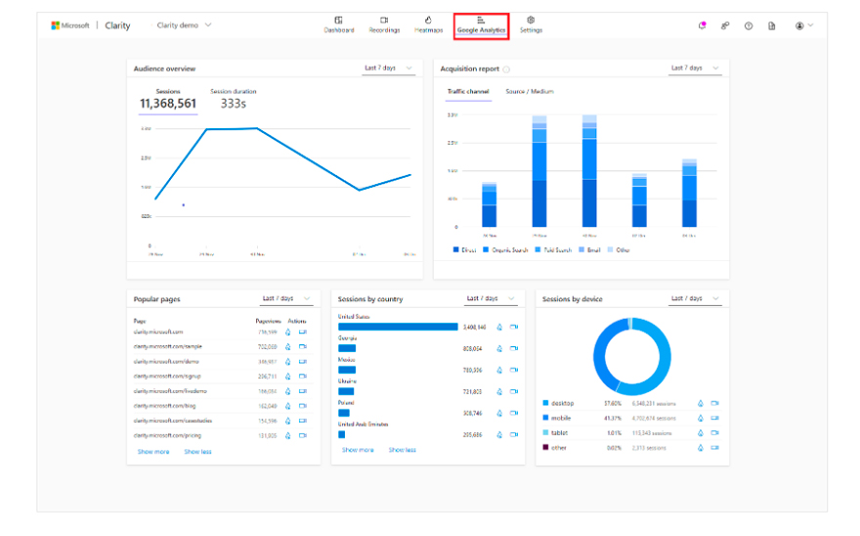Image resolution: width=860 pixels, height=536 pixels.
Task: Click Show more under Popular pages
Action: click(152, 452)
